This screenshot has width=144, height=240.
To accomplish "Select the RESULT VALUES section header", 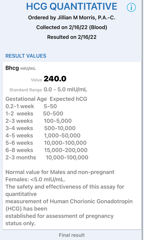I will pyautogui.click(x=26, y=56).
